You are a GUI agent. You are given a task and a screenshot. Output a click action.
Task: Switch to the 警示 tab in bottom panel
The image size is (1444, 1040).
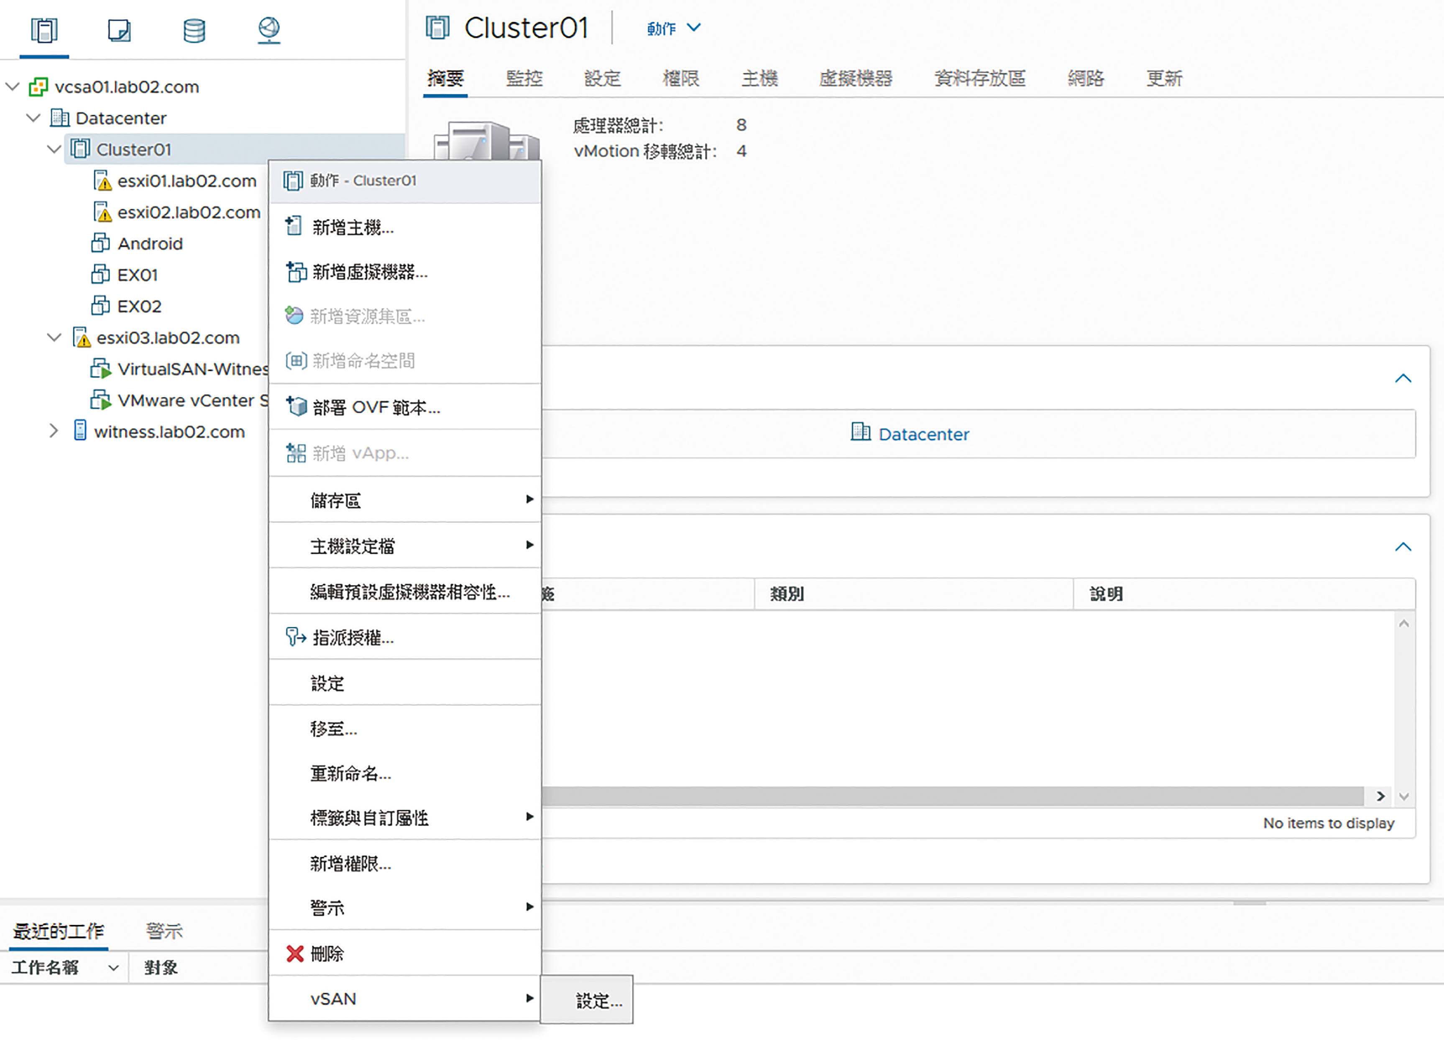click(x=164, y=931)
